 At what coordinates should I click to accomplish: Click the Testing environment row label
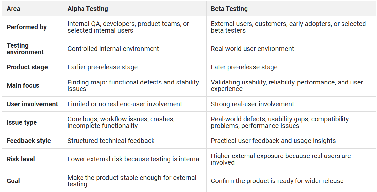(x=25, y=49)
